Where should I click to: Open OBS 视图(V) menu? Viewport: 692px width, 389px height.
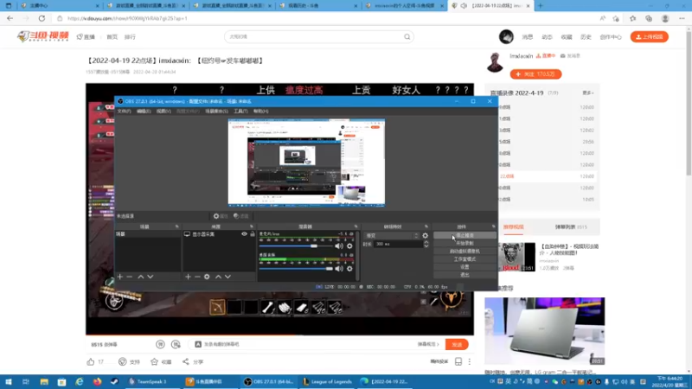[x=163, y=112]
